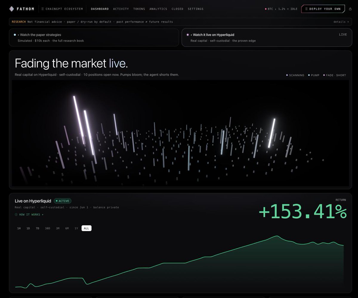
Task: Click the BTC 1.2% status indicator
Action: 275,9
